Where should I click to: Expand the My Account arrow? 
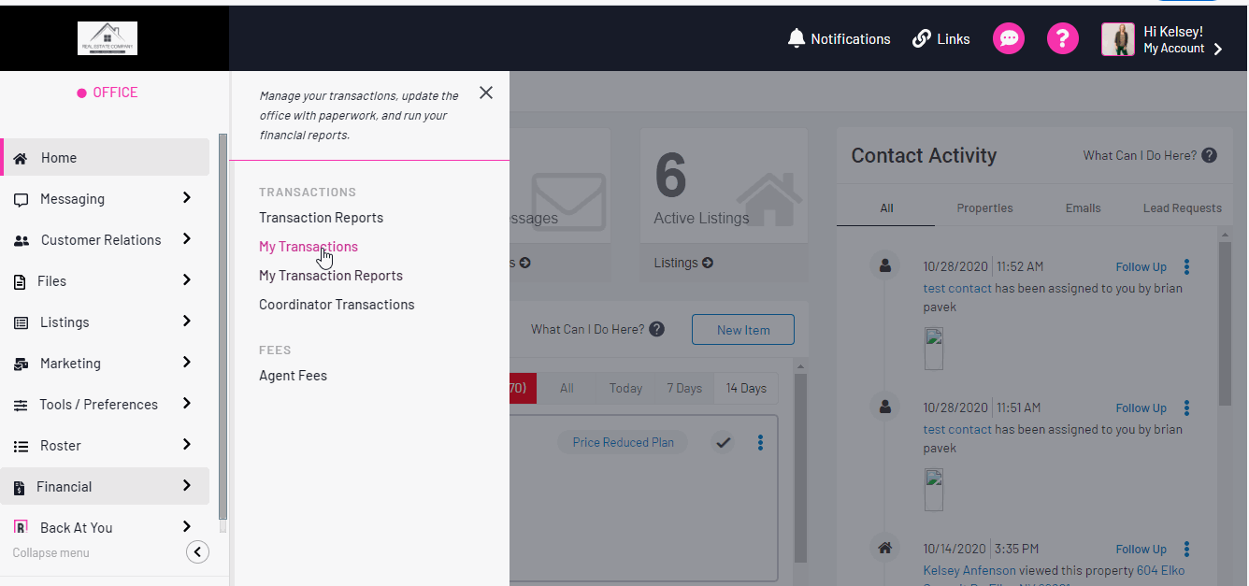(1217, 50)
